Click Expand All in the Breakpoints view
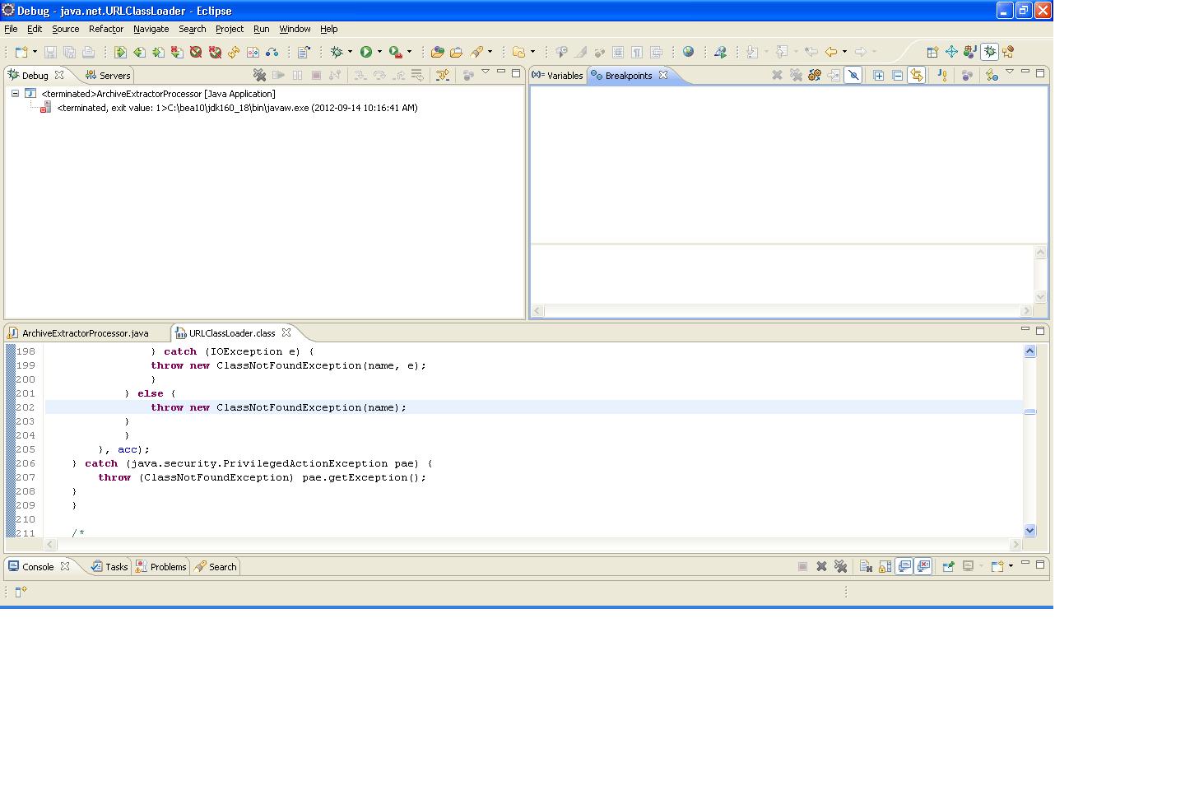The image size is (1185, 790). pyautogui.click(x=878, y=75)
